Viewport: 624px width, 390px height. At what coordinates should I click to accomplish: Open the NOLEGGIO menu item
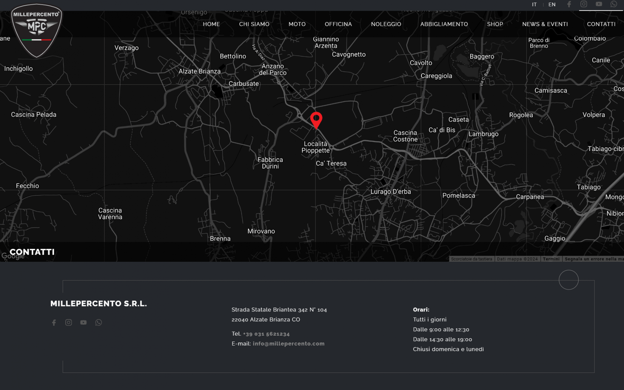(386, 24)
